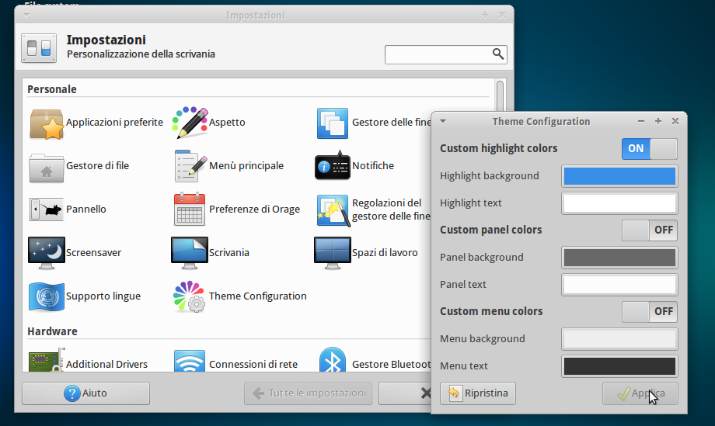Click the Menu text label
This screenshot has width=715, height=426.
(464, 366)
